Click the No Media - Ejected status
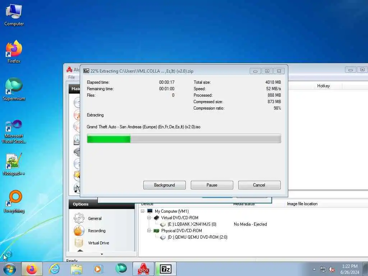Image resolution: width=368 pixels, height=276 pixels. coord(250,224)
